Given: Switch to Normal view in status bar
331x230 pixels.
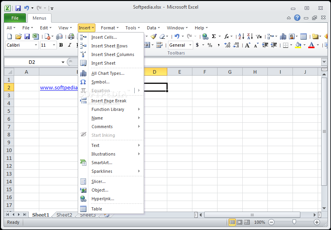Looking at the screenshot, I should click(x=232, y=222).
